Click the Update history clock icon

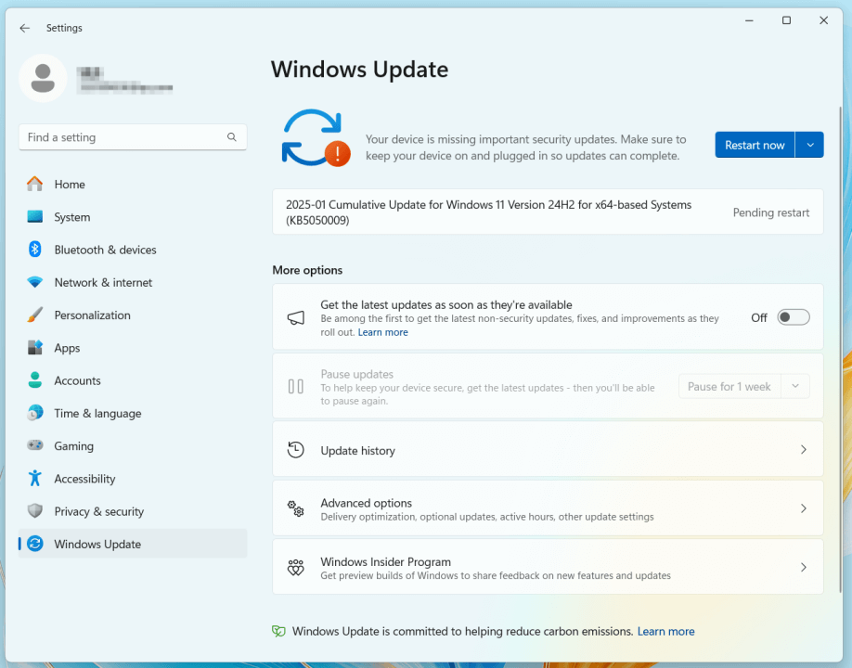click(296, 450)
